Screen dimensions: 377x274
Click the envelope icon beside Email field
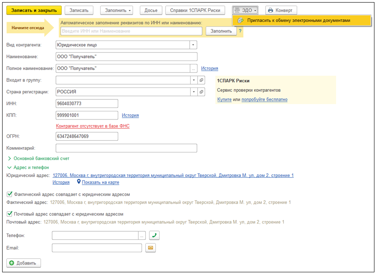[150, 248]
